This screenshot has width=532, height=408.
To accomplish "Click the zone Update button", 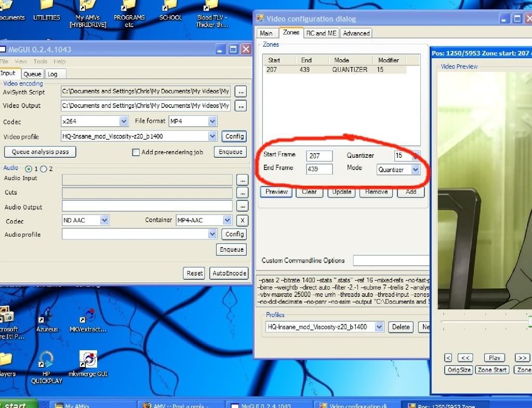I will tap(341, 192).
